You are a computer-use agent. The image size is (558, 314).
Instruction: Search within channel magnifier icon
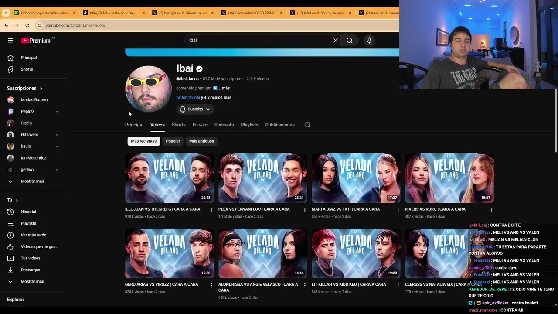pos(307,125)
